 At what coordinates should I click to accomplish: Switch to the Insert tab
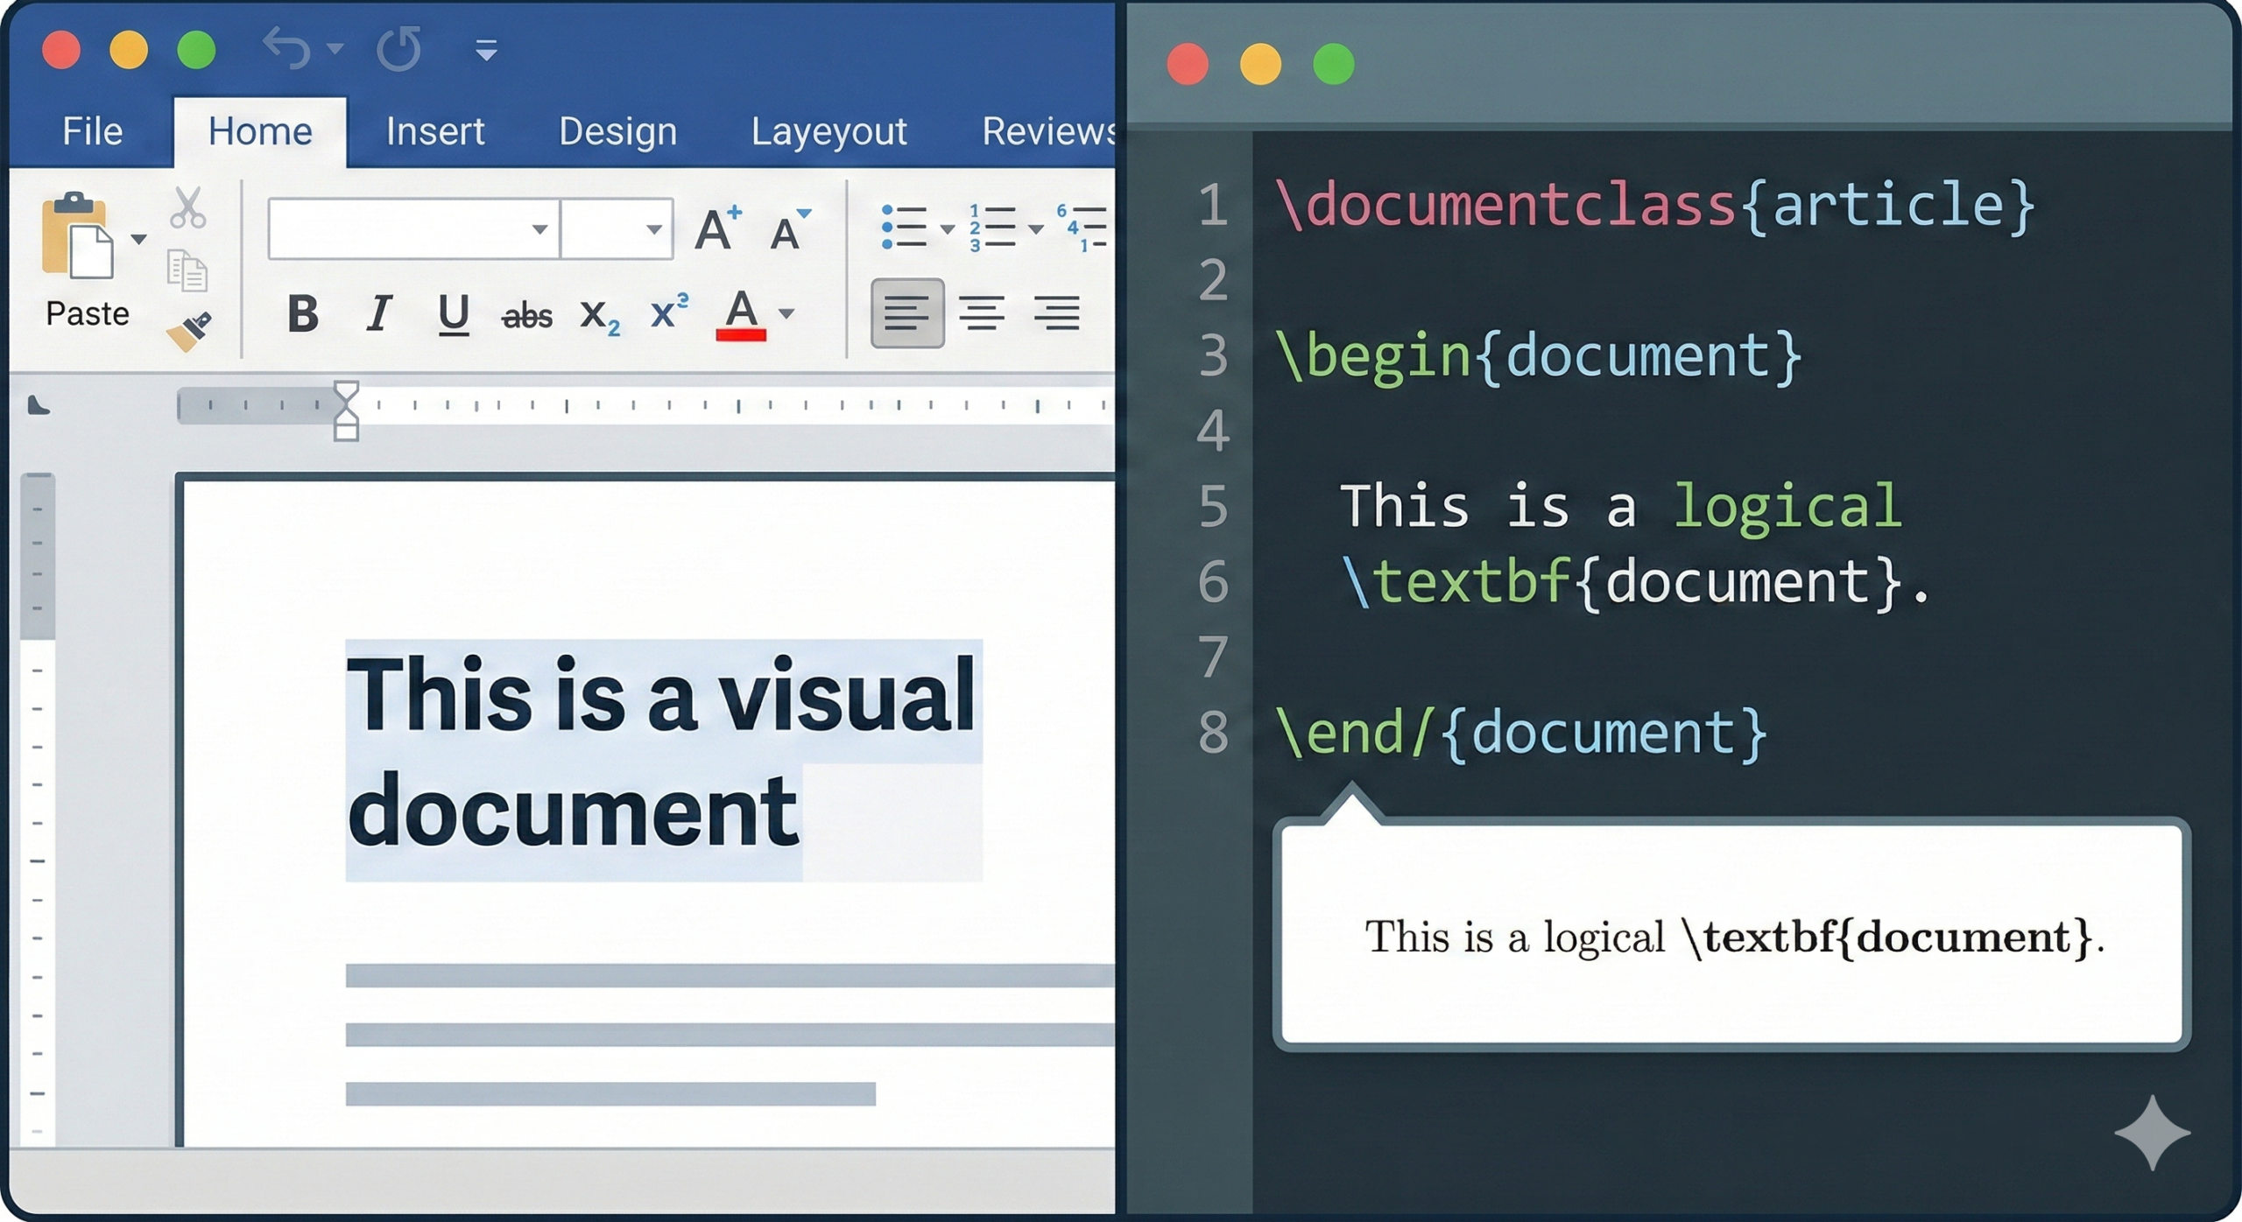[434, 131]
